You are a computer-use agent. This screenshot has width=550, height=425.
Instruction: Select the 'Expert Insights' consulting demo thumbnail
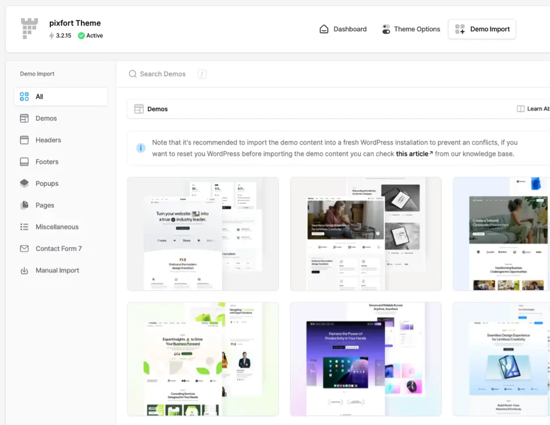pyautogui.click(x=203, y=359)
